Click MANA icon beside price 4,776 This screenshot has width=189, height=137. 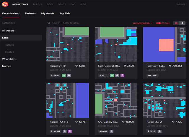point(76,122)
